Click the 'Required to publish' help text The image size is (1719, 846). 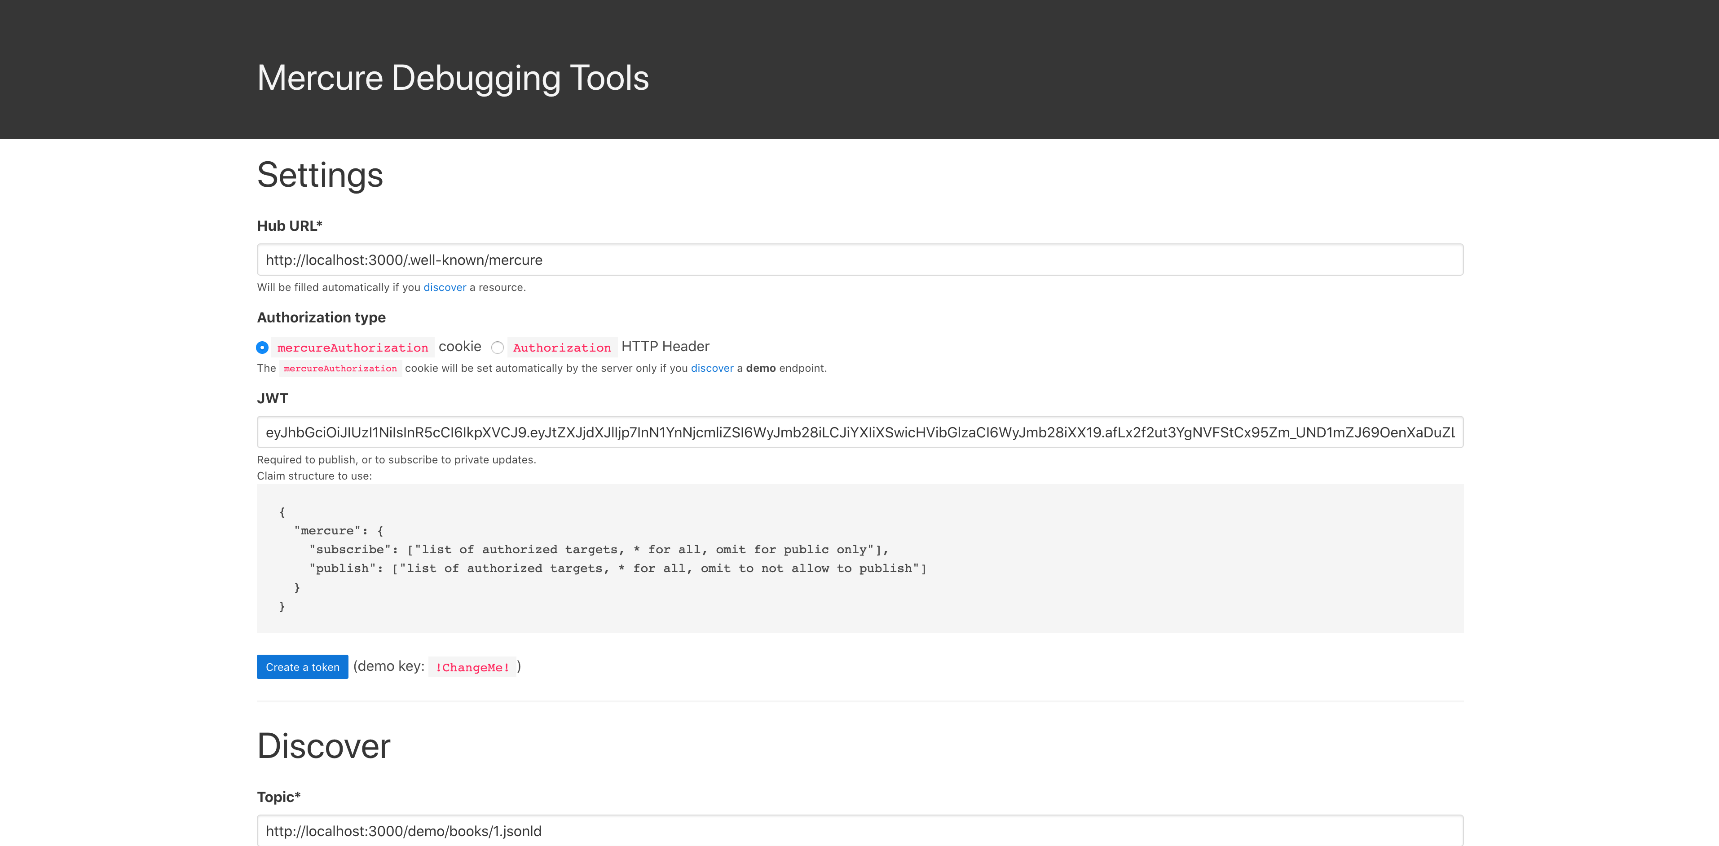click(x=397, y=460)
